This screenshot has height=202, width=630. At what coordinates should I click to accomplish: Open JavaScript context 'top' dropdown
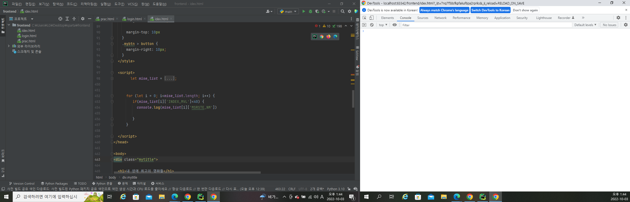[x=383, y=25]
